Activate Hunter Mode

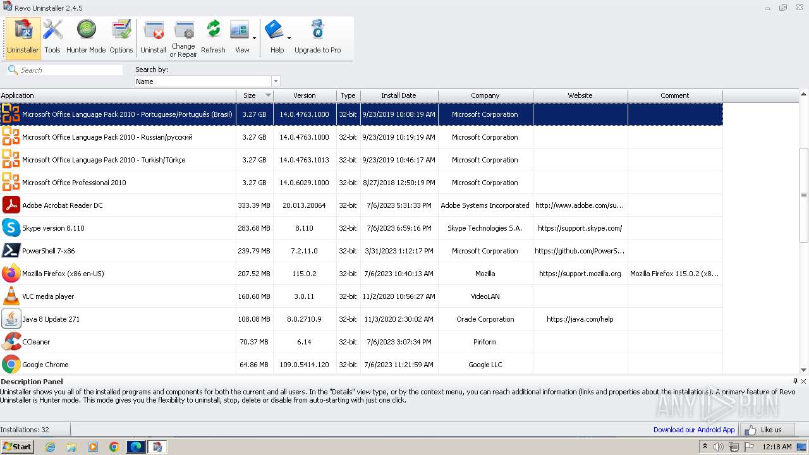pyautogui.click(x=86, y=37)
